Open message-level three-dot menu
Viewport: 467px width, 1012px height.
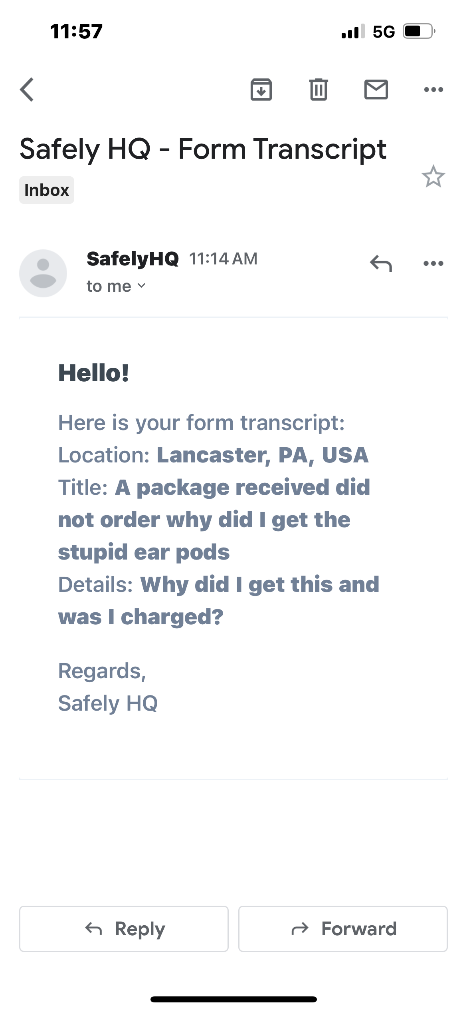point(433,263)
